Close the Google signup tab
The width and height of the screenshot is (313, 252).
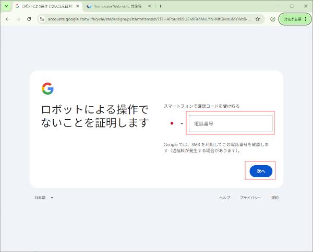(78, 6)
